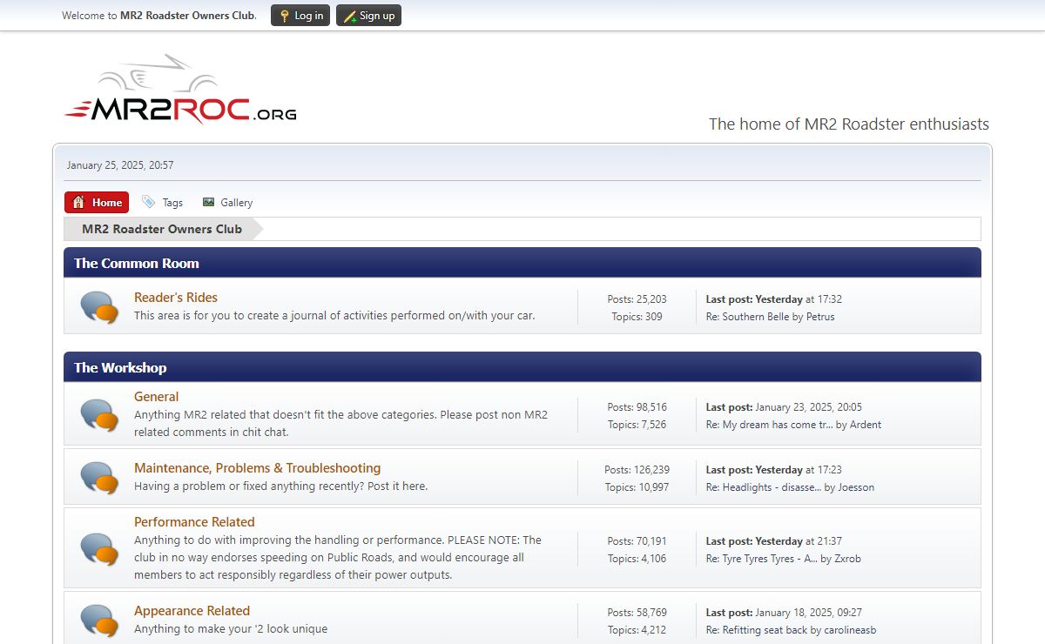Click the Maintenance board speech-bubble icon

click(x=99, y=478)
